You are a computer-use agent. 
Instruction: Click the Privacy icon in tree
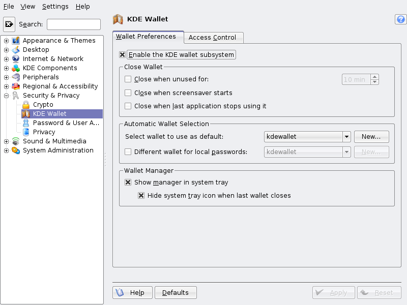point(26,132)
